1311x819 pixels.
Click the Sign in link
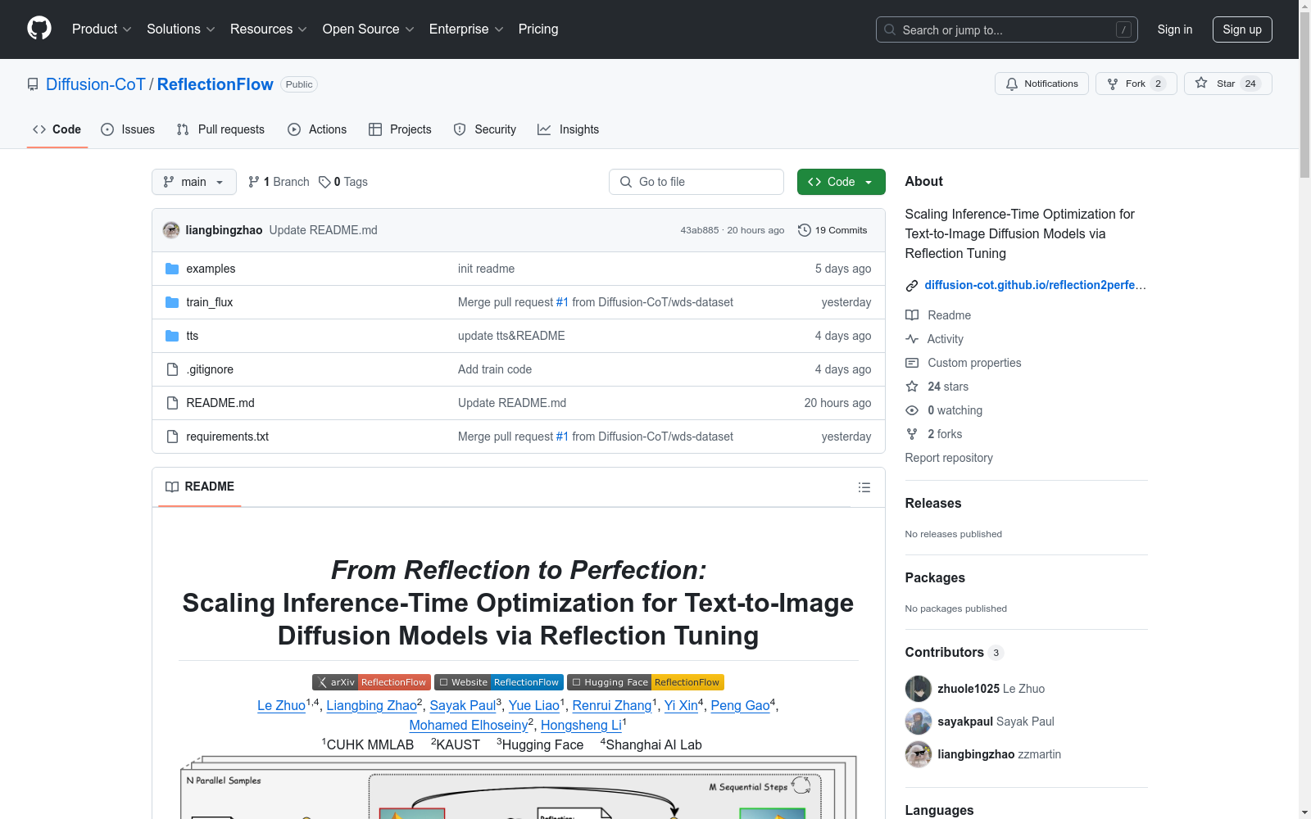tap(1175, 29)
